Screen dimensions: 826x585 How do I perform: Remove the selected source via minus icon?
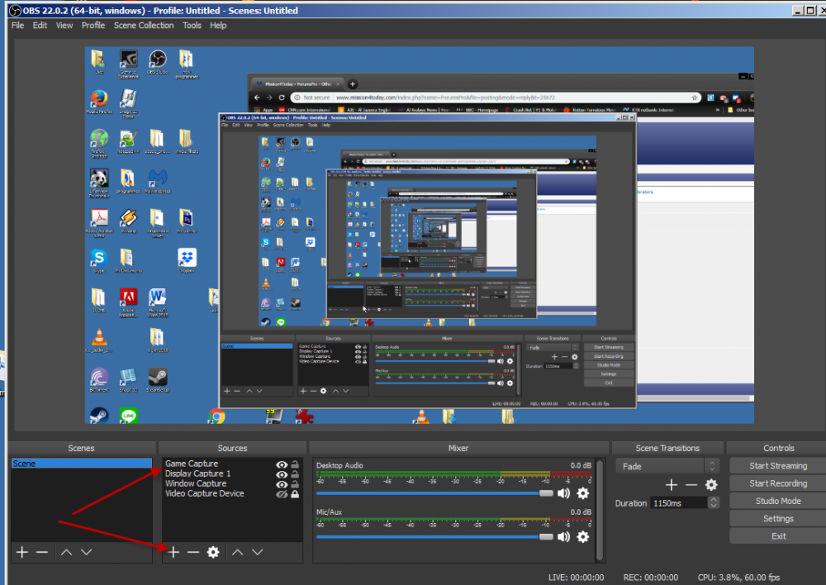click(x=193, y=552)
